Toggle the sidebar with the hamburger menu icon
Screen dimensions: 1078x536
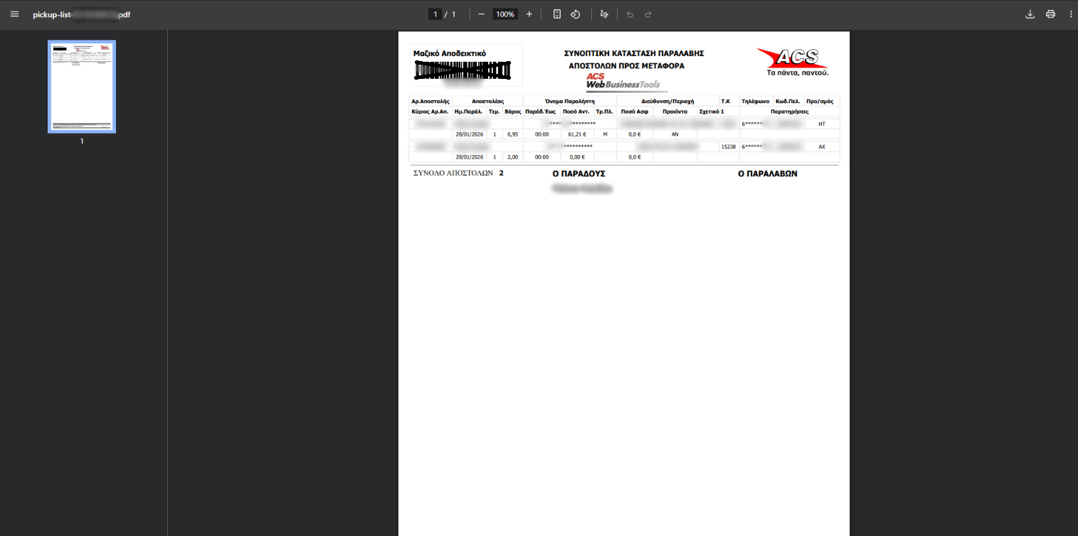tap(14, 14)
